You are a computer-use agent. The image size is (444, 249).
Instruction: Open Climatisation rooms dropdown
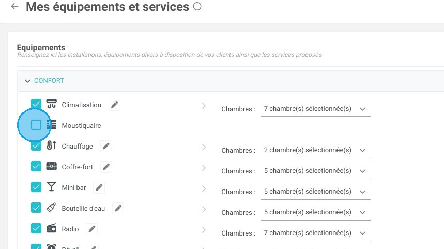coord(315,109)
